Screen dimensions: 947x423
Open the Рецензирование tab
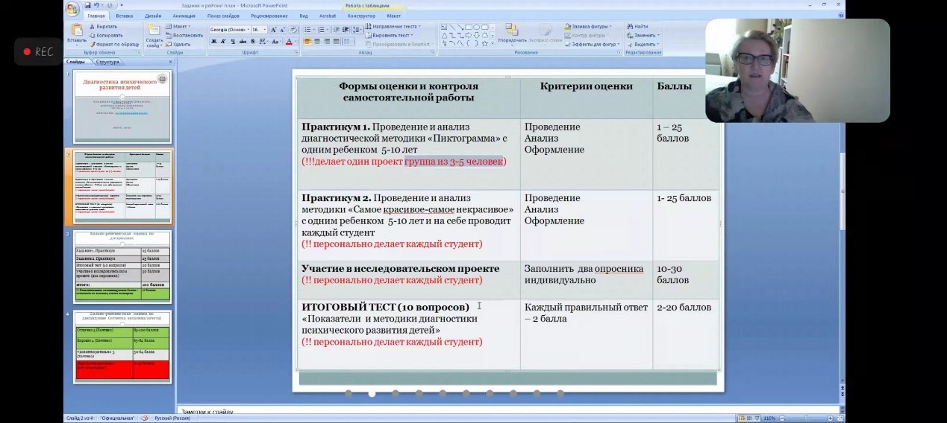269,16
